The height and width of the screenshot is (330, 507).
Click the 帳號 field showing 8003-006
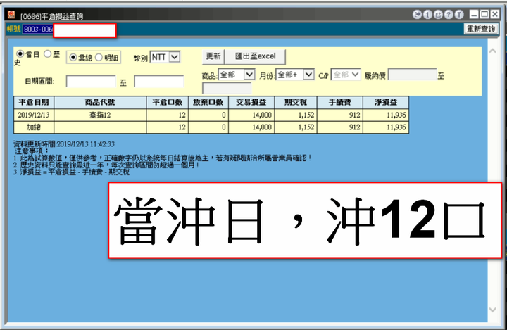point(38,30)
